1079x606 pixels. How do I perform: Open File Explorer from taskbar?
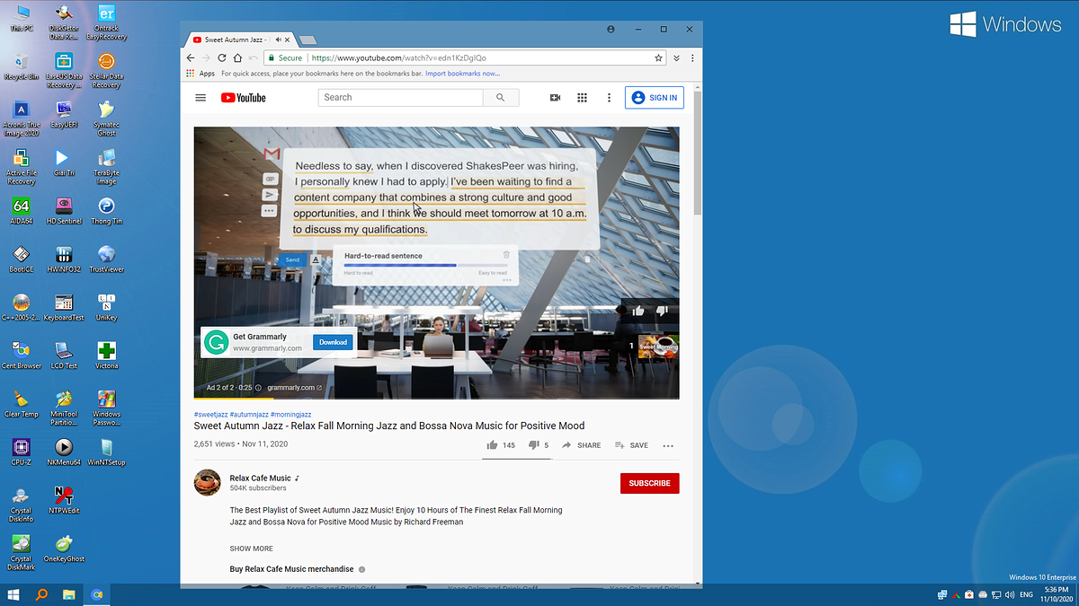(68, 594)
